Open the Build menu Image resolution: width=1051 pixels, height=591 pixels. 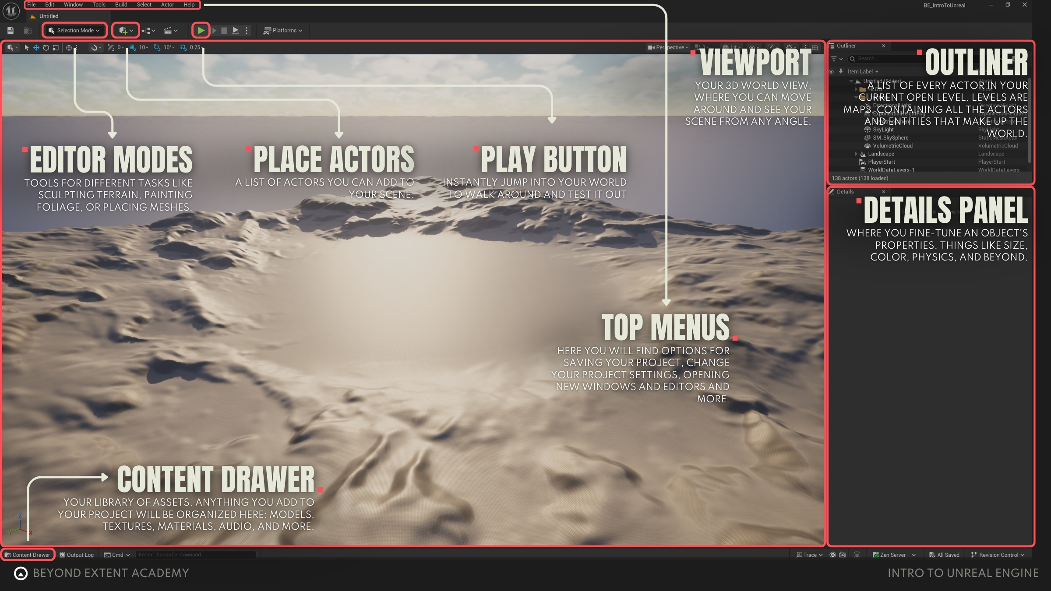121,5
